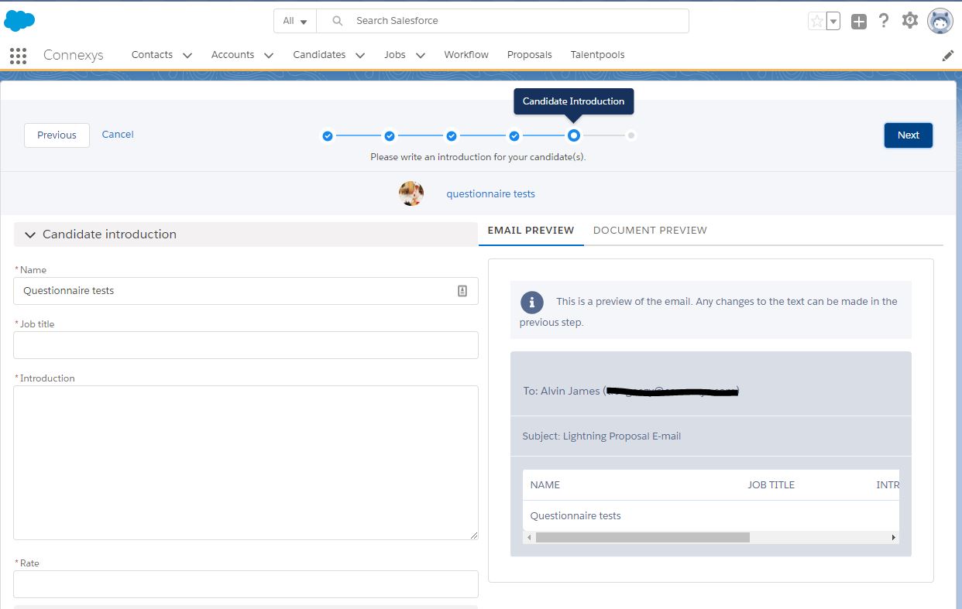This screenshot has width=962, height=609.
Task: Open the All search scope dropdown
Action: click(x=295, y=21)
